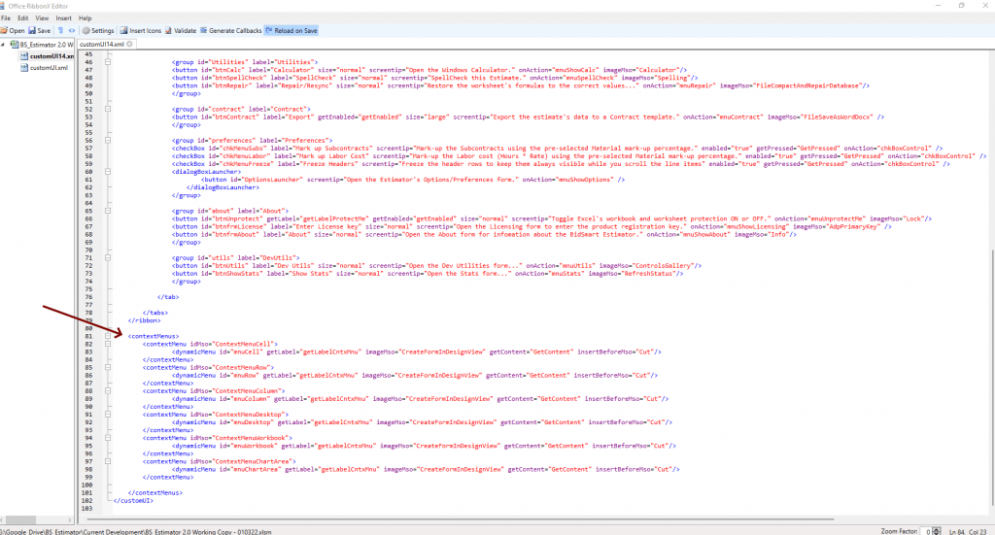The width and height of the screenshot is (995, 535).
Task: Click the btnfrmAbout About button line
Action: [484, 235]
